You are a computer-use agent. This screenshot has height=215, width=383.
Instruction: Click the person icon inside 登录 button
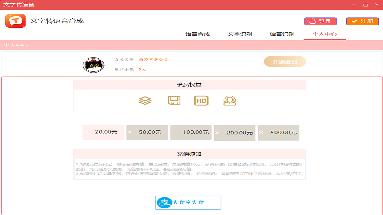(313, 21)
